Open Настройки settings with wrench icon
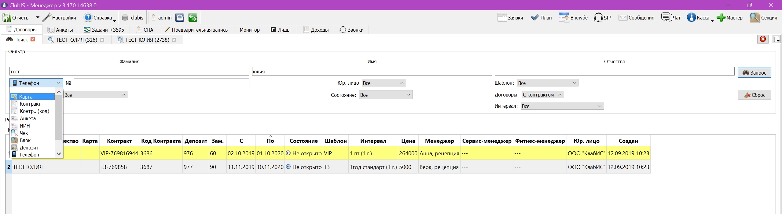The width and height of the screenshot is (782, 214). (59, 18)
